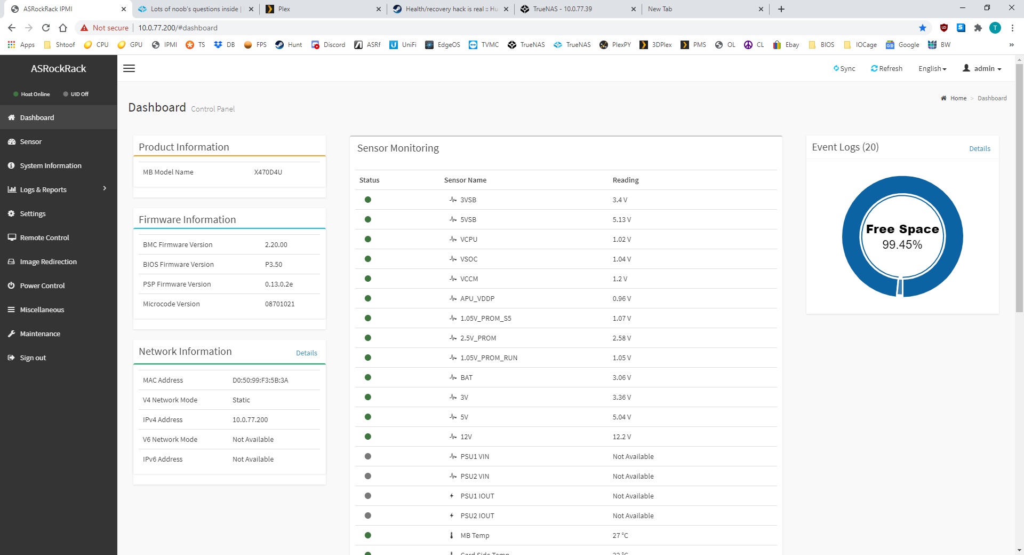Bookmark star icon in address bar
Viewport: 1024px width, 555px height.
pos(922,28)
